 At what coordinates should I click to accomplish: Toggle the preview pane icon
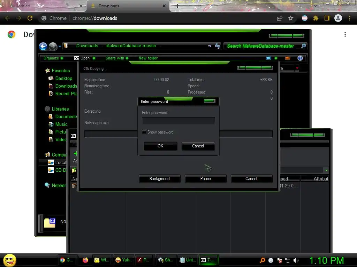pos(288,58)
